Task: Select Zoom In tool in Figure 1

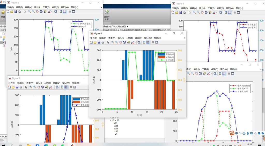Action: (113, 42)
